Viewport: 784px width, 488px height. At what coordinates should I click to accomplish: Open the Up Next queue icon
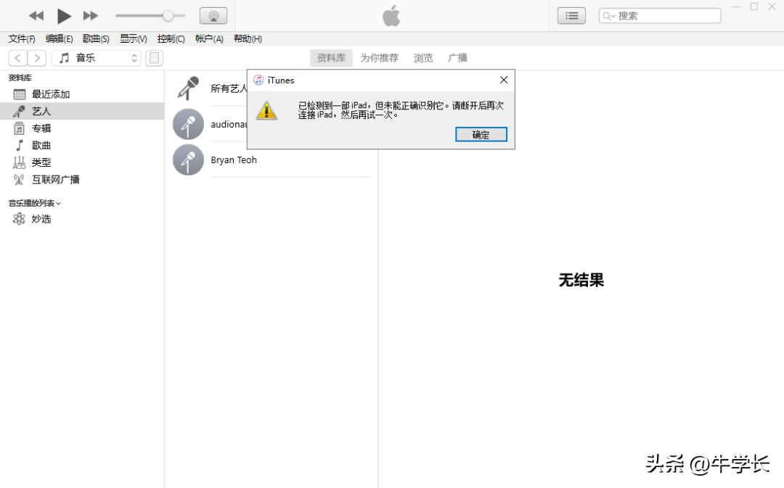(x=571, y=15)
